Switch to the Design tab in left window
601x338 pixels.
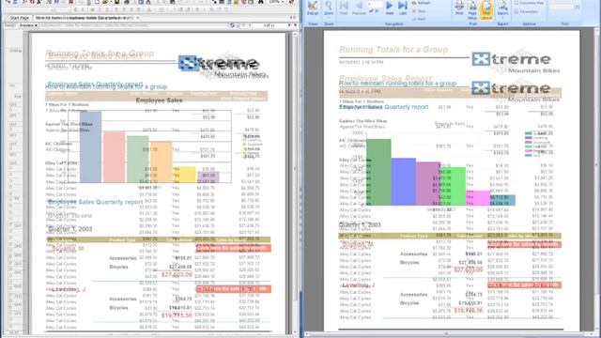(10, 25)
